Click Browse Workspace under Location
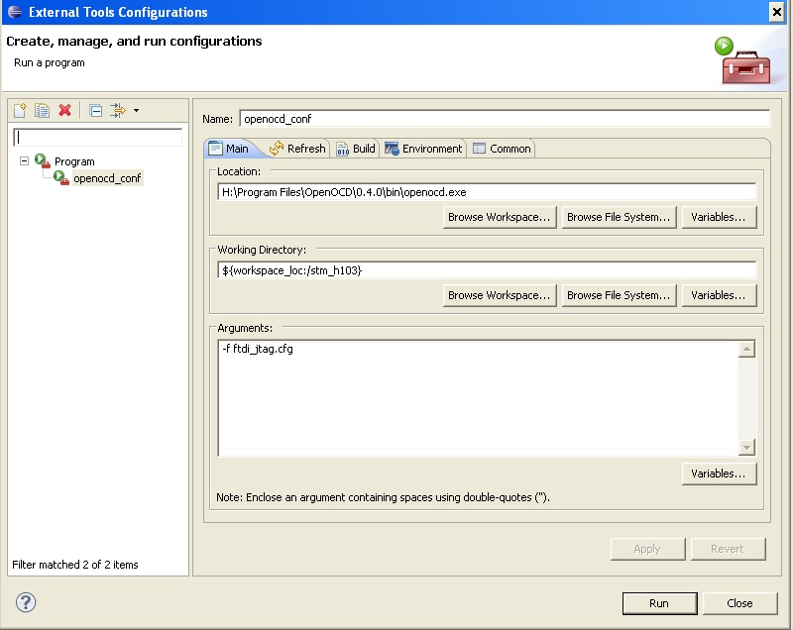793x630 pixels. tap(500, 217)
